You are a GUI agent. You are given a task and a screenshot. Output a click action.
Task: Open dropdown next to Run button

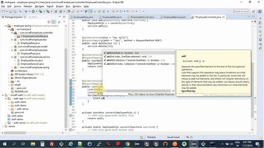[x=36, y=12]
